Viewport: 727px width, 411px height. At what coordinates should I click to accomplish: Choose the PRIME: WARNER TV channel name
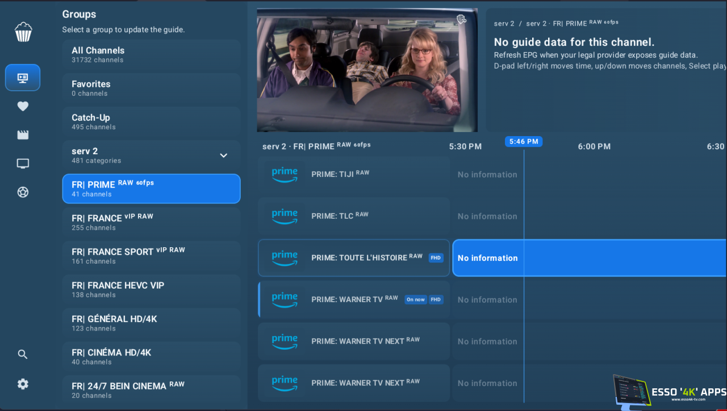(354, 299)
